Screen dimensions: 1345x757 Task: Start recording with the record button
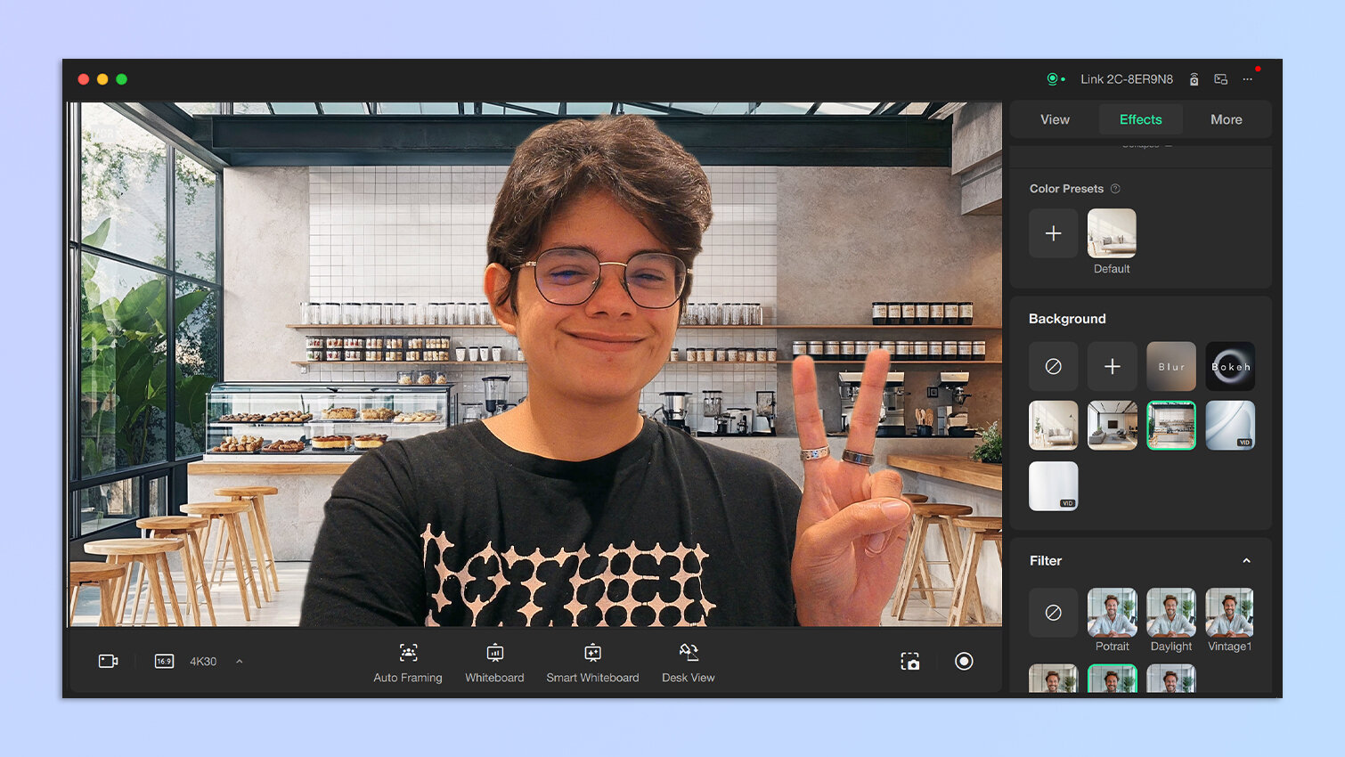[964, 661]
